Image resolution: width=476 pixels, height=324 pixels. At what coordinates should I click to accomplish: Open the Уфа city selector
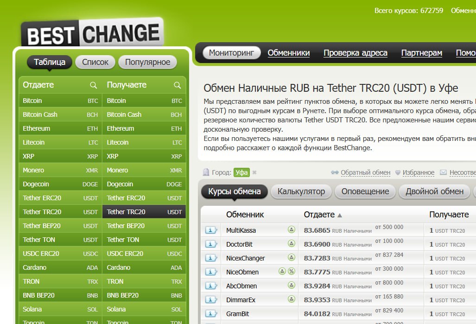click(241, 172)
